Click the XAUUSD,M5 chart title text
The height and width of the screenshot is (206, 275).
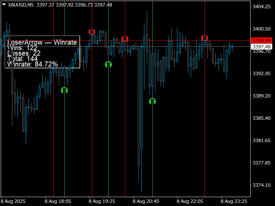point(21,5)
